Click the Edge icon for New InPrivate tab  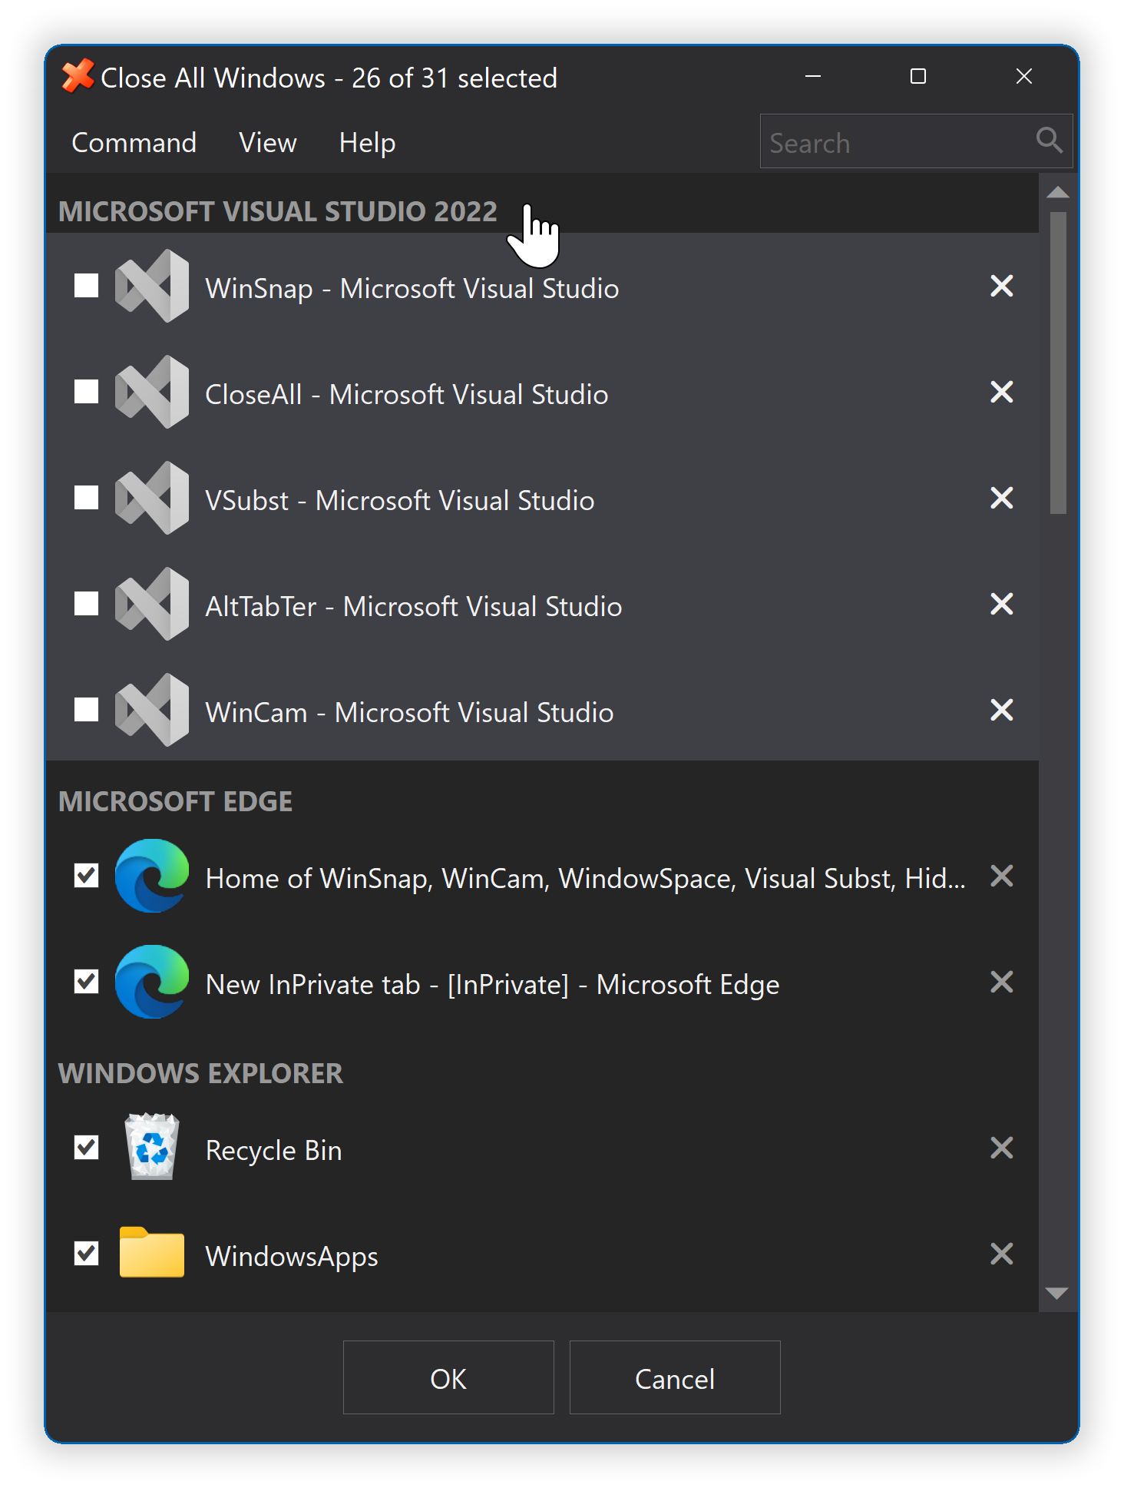tap(152, 983)
